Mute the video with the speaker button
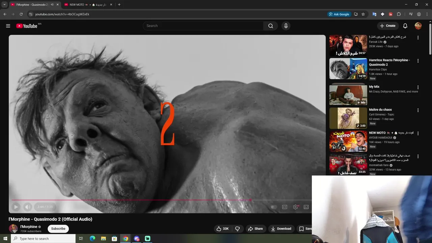The image size is (432, 243). click(x=28, y=207)
